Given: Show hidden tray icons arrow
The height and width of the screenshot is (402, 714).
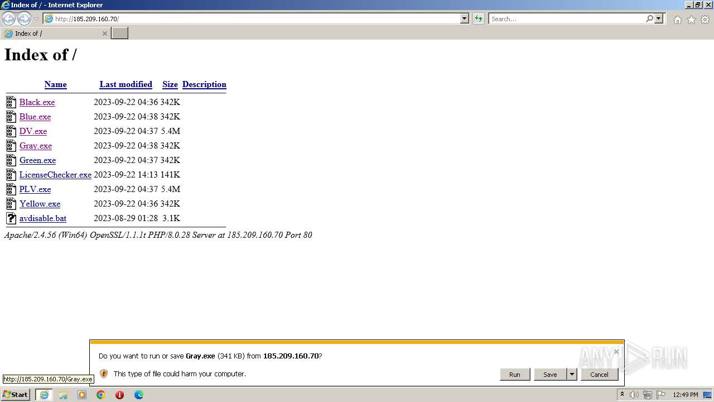Looking at the screenshot, I should [622, 395].
